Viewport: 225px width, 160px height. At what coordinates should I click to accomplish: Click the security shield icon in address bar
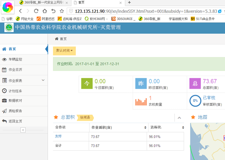tap(71, 11)
